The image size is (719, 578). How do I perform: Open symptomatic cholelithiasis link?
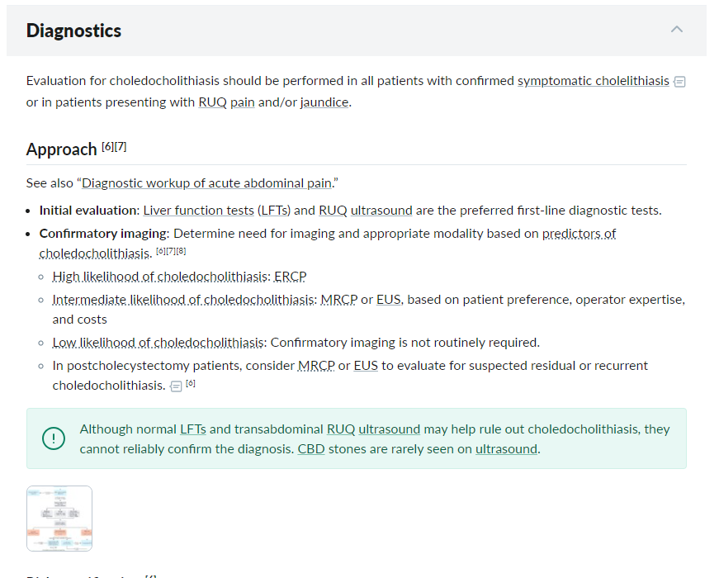tap(594, 81)
